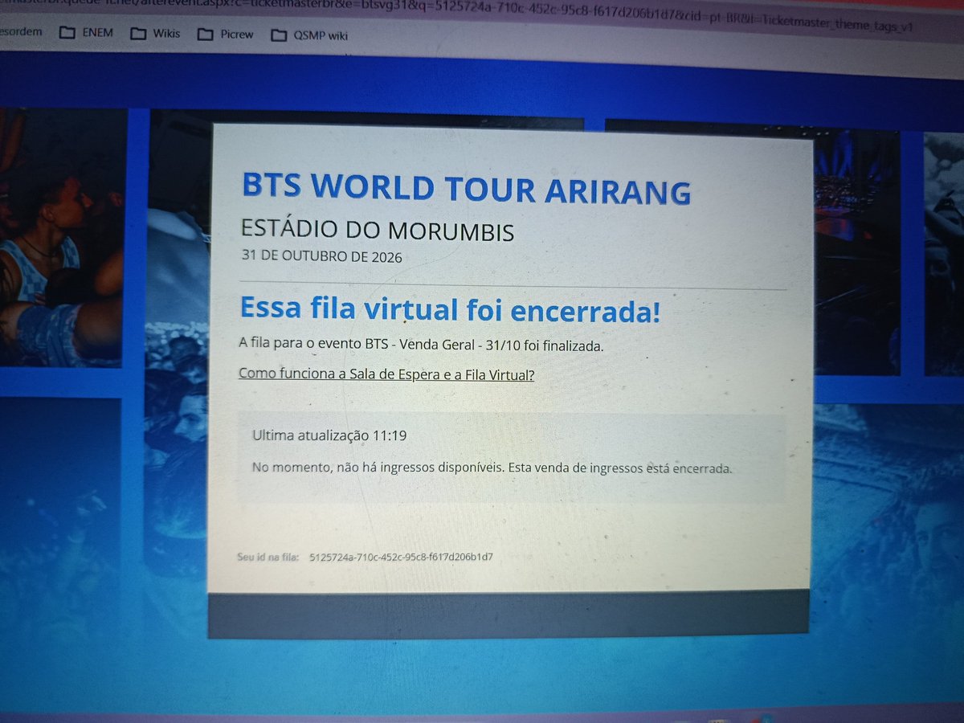Open the Wikis bookmarks folder
Image resolution: width=964 pixels, height=723 pixels.
tap(156, 35)
